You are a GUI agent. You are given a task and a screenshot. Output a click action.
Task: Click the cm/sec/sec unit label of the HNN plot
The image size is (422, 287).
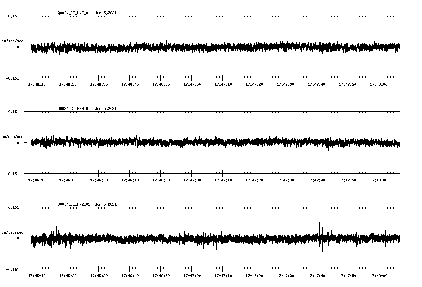[x=12, y=137]
